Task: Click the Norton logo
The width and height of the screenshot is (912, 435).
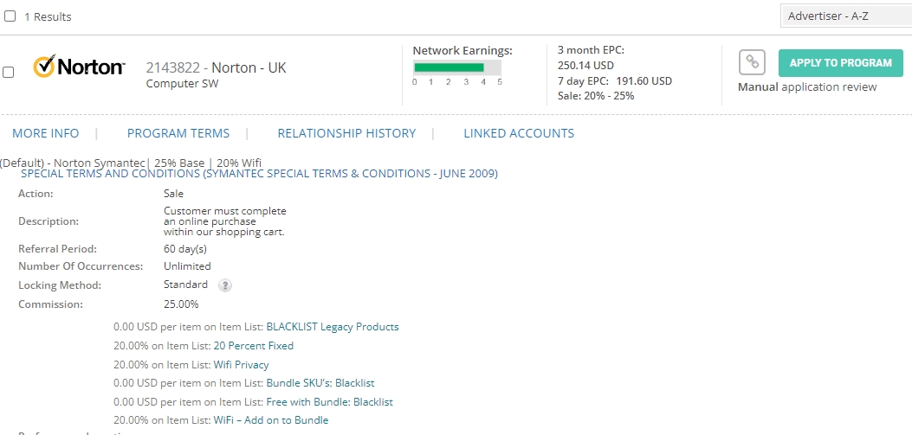Action: coord(79,67)
